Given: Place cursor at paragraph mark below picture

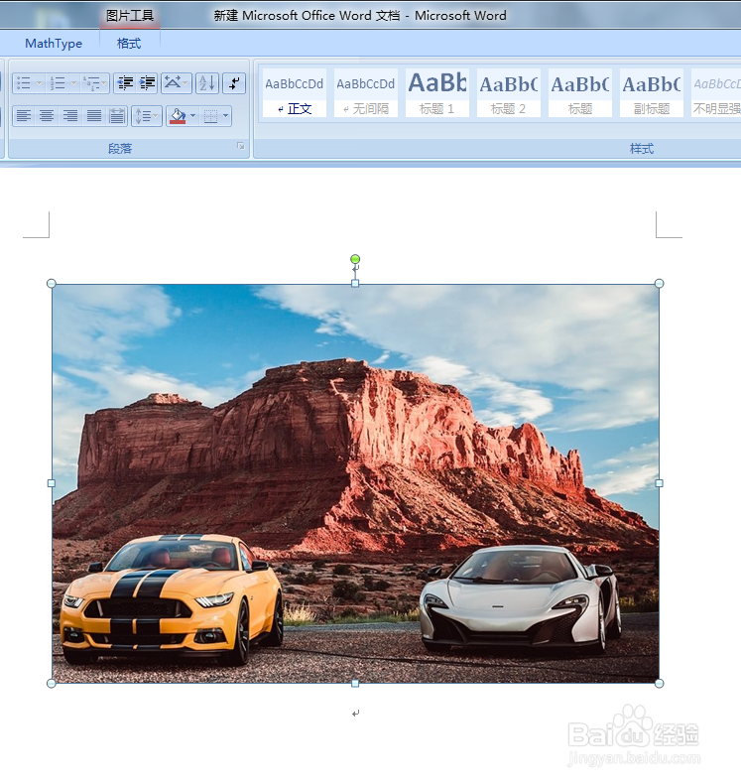Looking at the screenshot, I should (355, 714).
